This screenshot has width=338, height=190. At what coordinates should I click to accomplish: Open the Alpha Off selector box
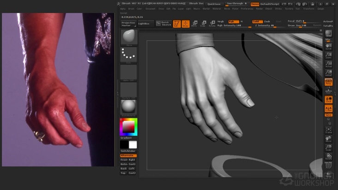(x=128, y=73)
